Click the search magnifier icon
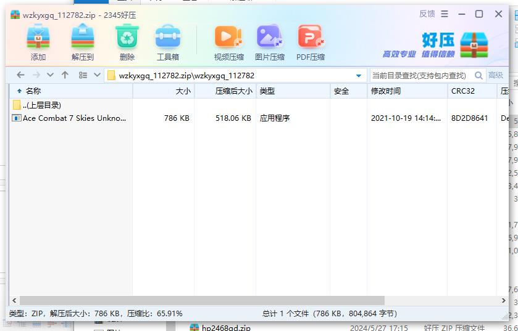Image resolution: width=518 pixels, height=331 pixels. pyautogui.click(x=478, y=75)
